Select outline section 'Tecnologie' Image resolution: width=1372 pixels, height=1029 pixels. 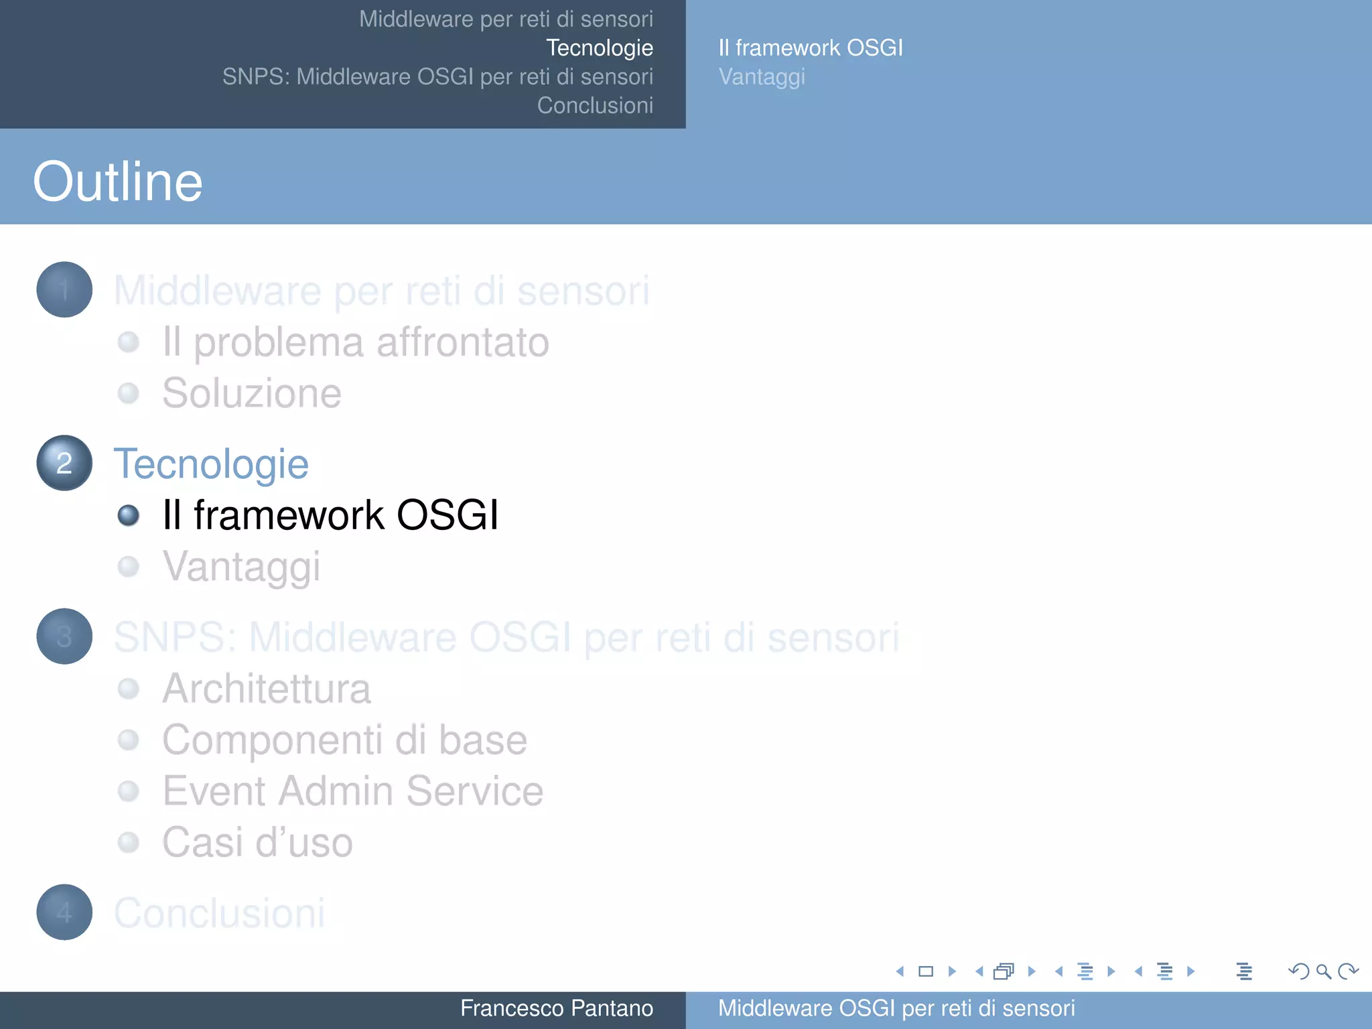click(211, 464)
